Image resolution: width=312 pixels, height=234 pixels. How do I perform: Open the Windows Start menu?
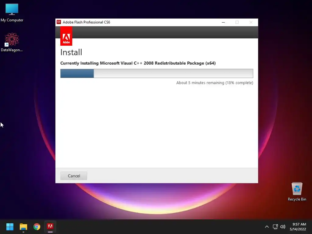pyautogui.click(x=10, y=227)
